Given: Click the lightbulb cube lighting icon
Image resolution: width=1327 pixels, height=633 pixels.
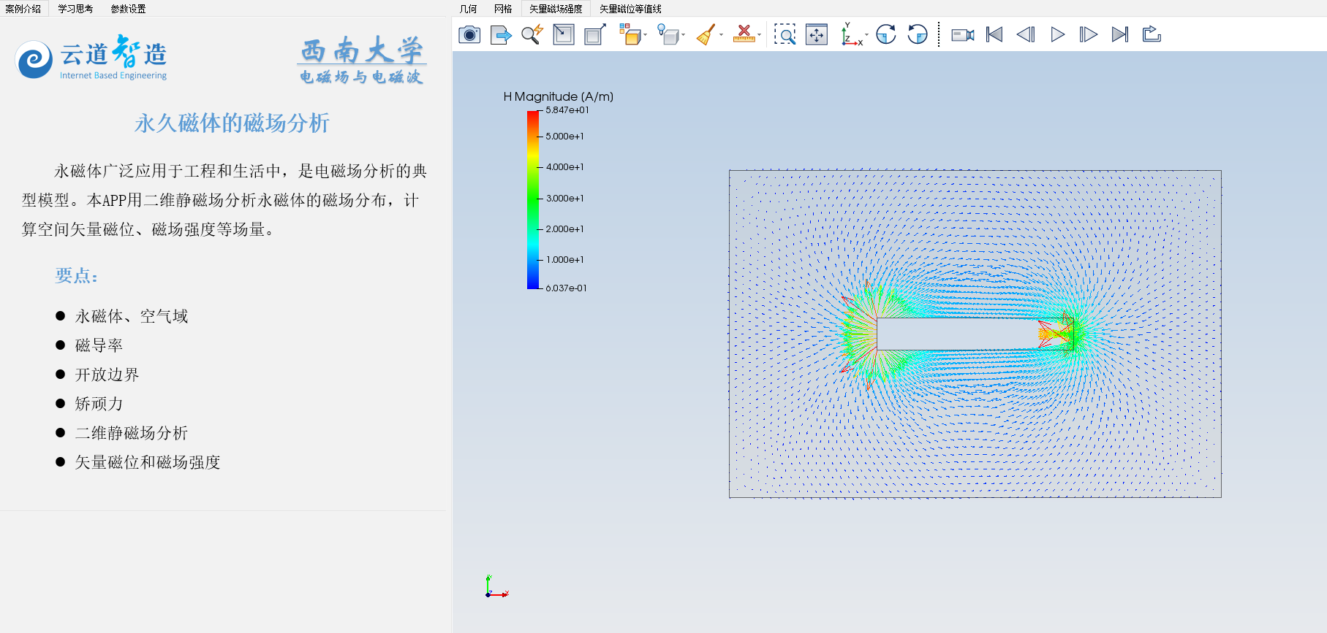Looking at the screenshot, I should coord(668,34).
